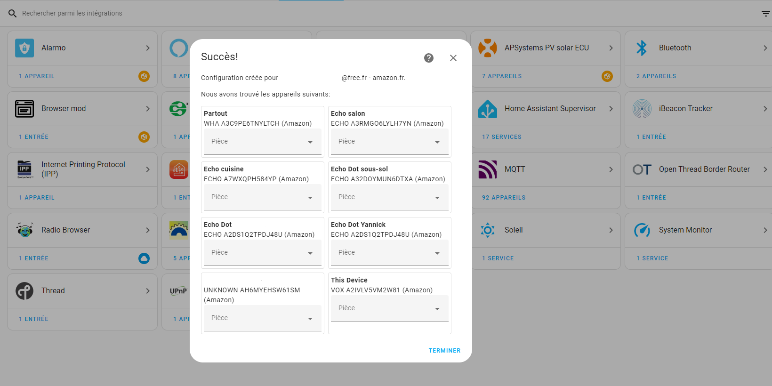Open Open Thread Border Router's 1 ENTRÉE link

click(x=651, y=198)
